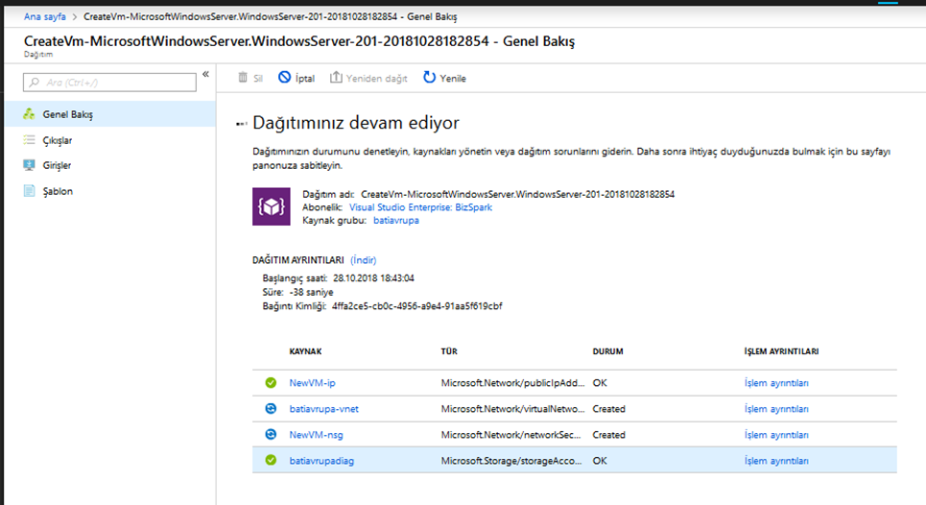The image size is (926, 505).
Task: Click Created status of NewVM-nsg
Action: pyautogui.click(x=609, y=435)
